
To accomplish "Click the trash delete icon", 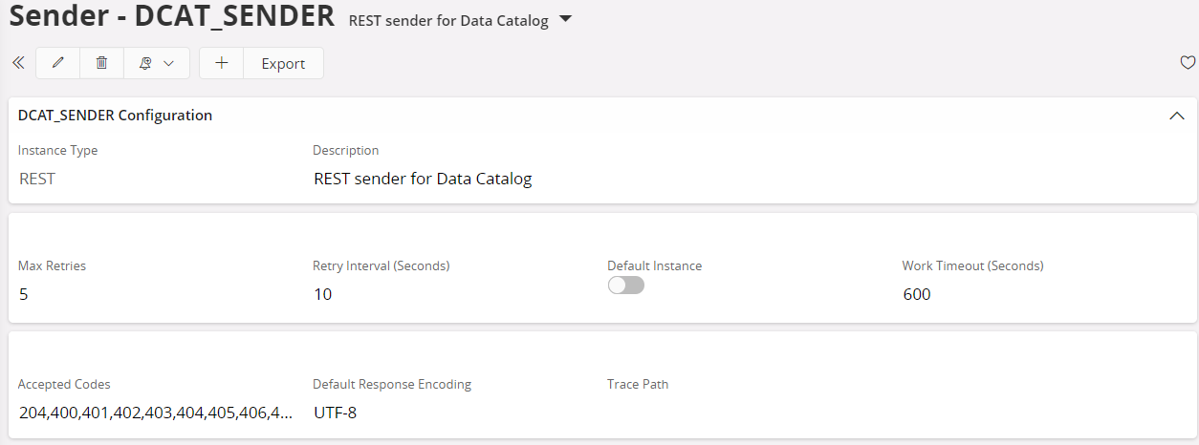I will click(102, 63).
